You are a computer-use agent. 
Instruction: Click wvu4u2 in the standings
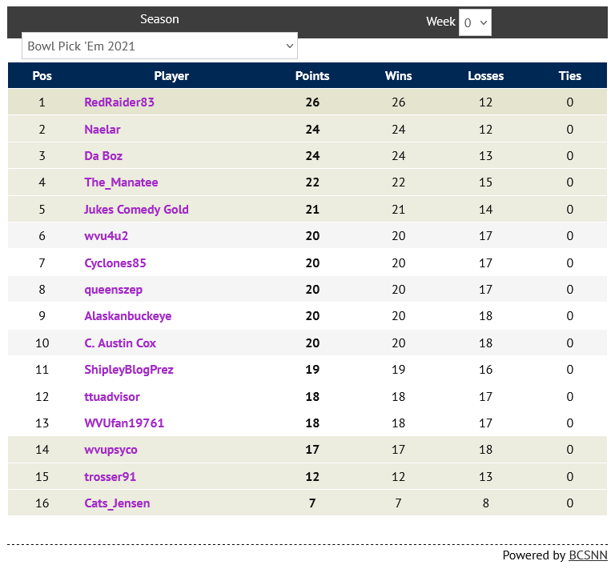pyautogui.click(x=107, y=236)
